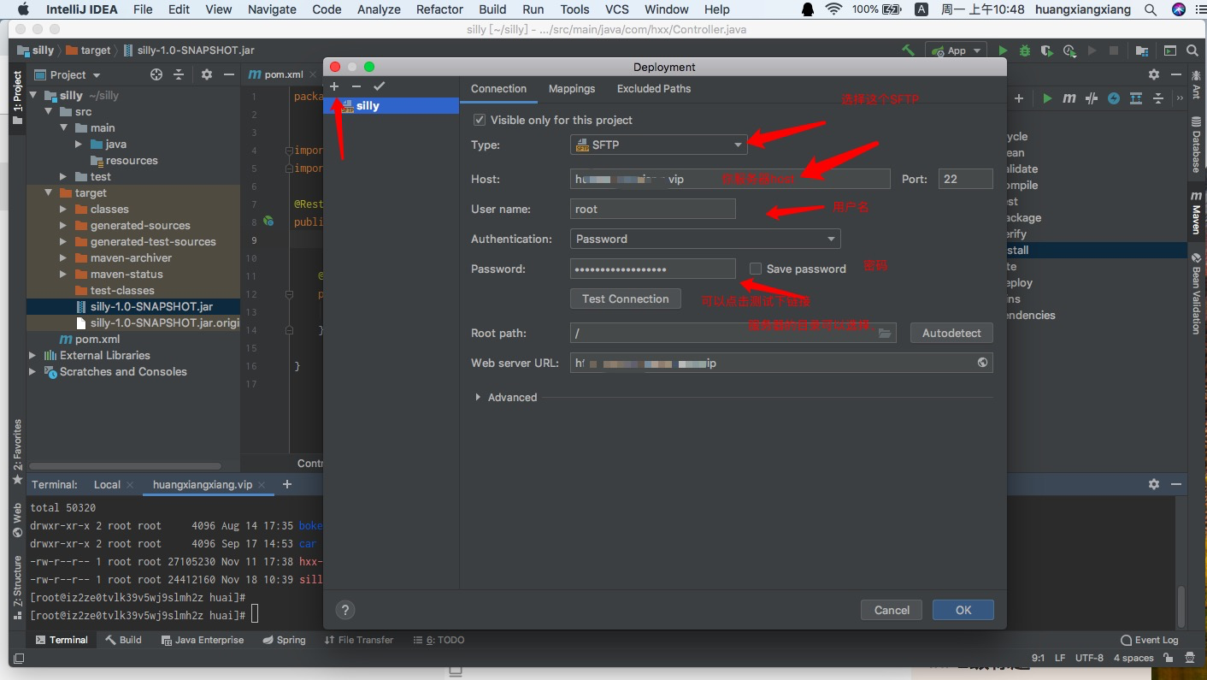Switch to the Mappings tab

tap(572, 88)
